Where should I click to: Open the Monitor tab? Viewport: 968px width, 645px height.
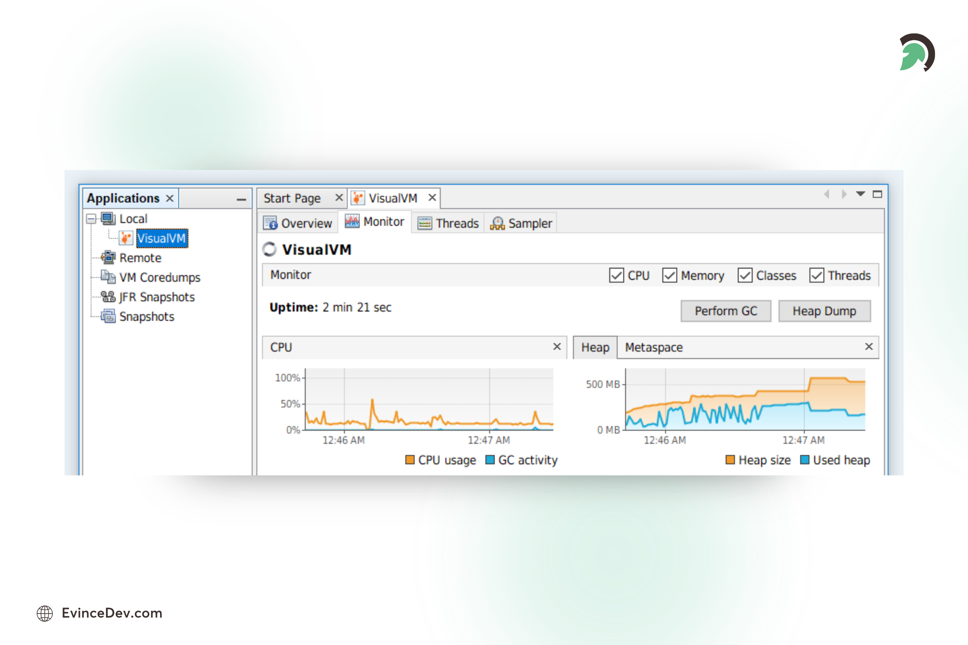coord(375,222)
